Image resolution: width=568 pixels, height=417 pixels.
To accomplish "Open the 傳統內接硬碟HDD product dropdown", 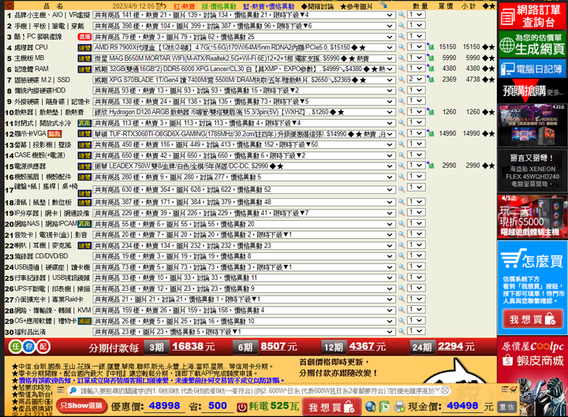I will point(244,91).
